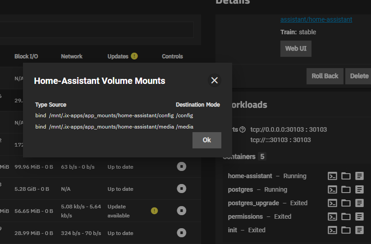Click the 'Train: stable' text
This screenshot has width=371, height=244.
pos(298,32)
